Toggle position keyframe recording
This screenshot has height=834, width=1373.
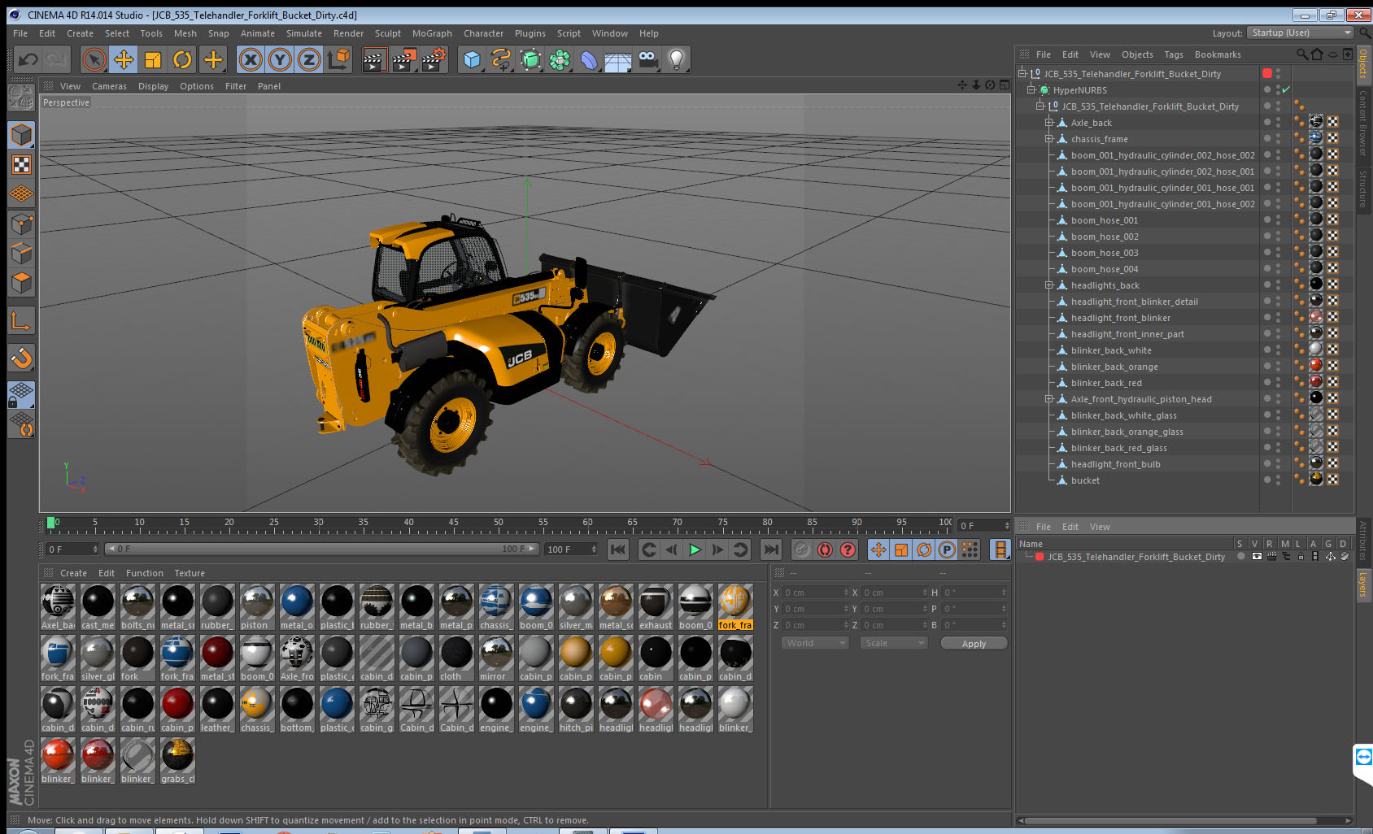point(878,549)
